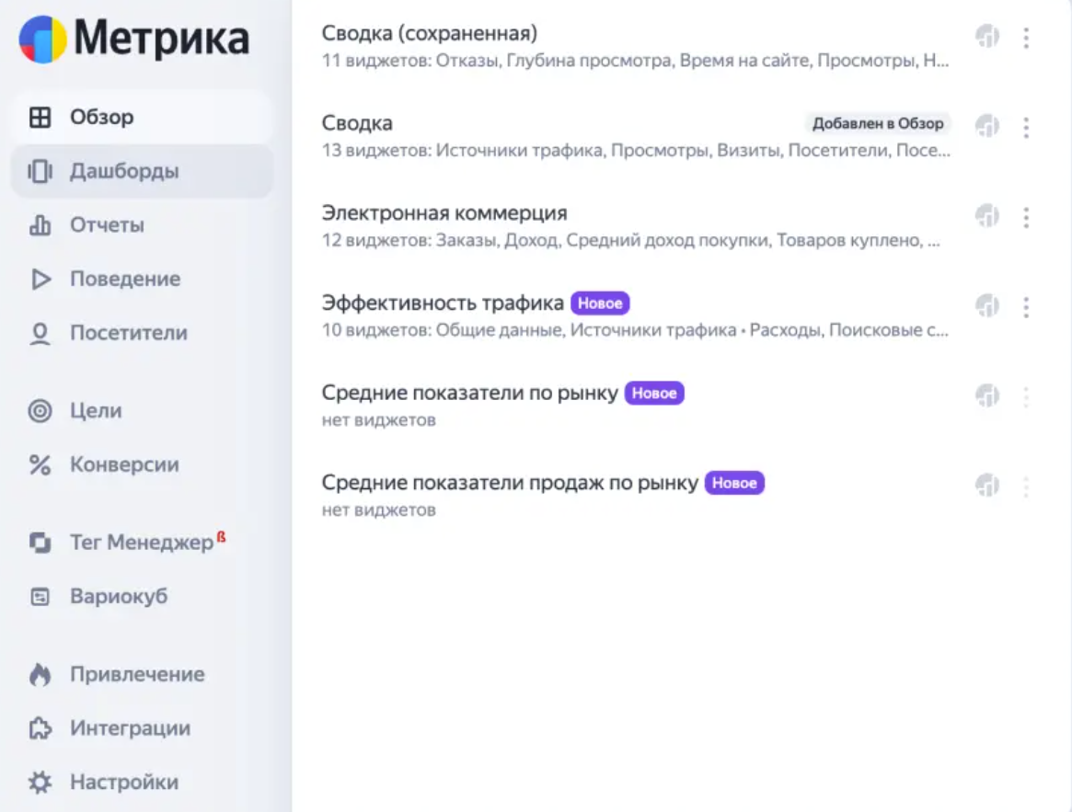The image size is (1072, 812).
Task: Click the Конверсии percent icon
Action: tap(40, 465)
